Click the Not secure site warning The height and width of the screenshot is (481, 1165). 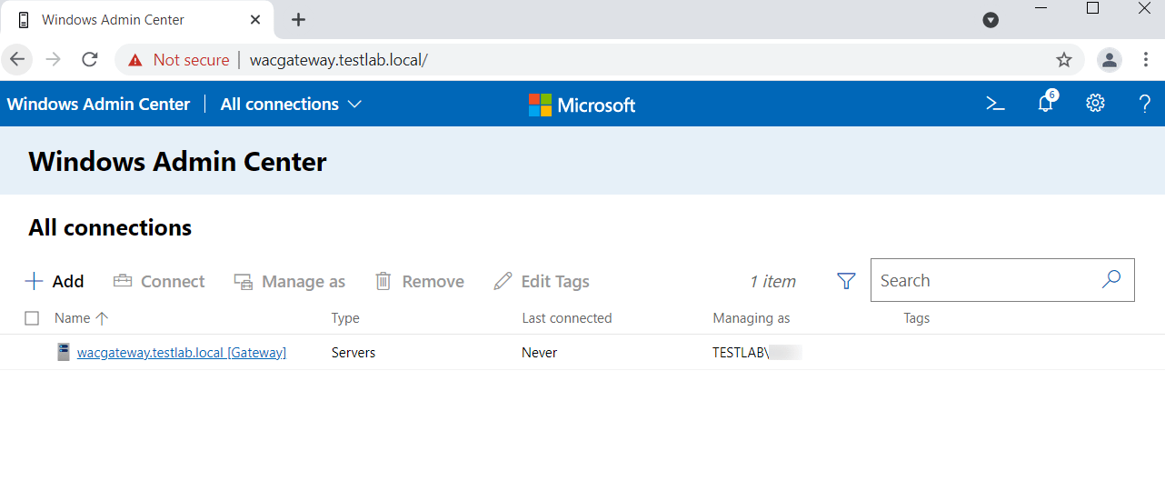pyautogui.click(x=178, y=60)
